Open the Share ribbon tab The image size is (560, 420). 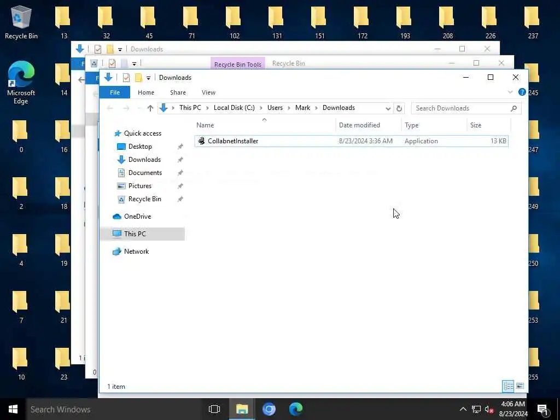178,92
